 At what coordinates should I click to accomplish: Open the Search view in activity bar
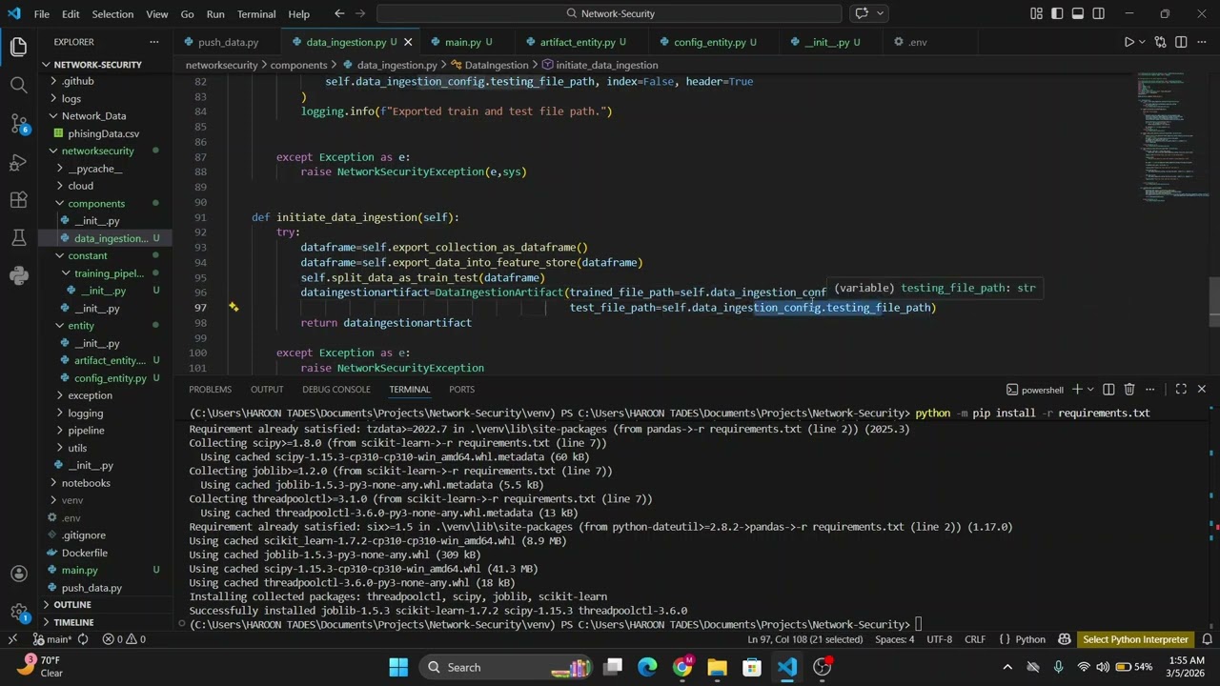point(18,85)
